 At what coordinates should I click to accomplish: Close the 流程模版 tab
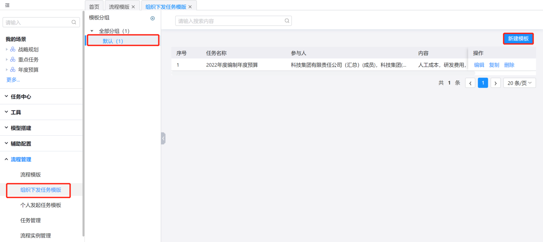point(133,7)
